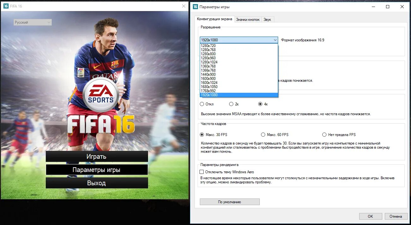Choose 1280x720 in the resolution list
This screenshot has width=411, height=225.
239,46
